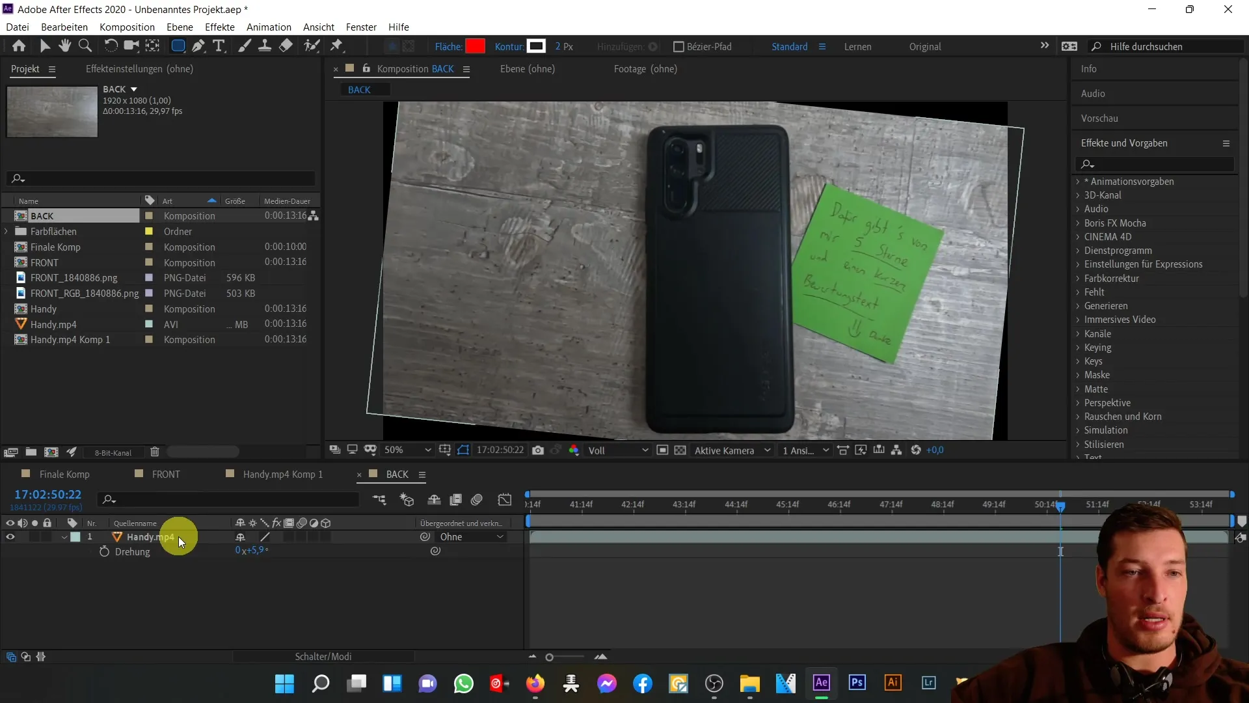Toggle the Fläche color checkbox

point(477,46)
